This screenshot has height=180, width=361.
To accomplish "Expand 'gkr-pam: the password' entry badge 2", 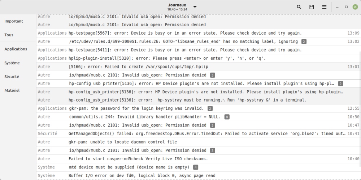I will [x=210, y=108].
